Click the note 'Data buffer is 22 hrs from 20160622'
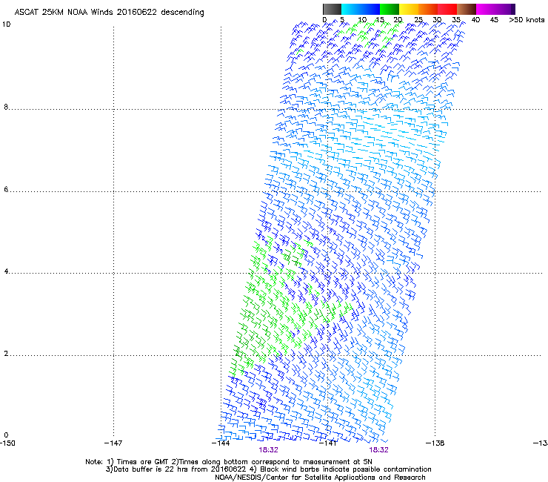The height and width of the screenshot is (482, 548). (x=180, y=469)
